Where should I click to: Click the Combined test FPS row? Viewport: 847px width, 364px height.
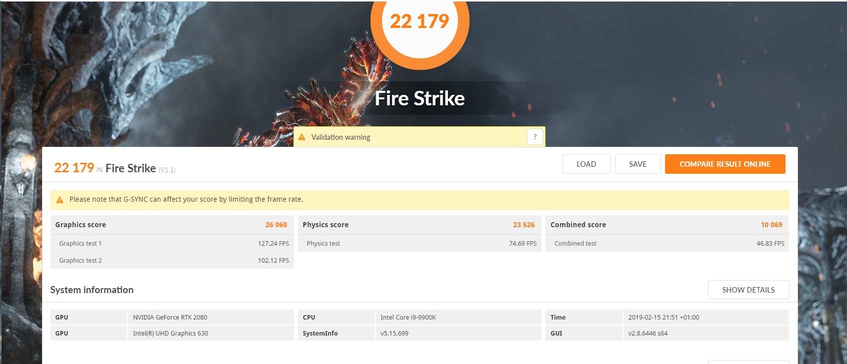point(666,244)
